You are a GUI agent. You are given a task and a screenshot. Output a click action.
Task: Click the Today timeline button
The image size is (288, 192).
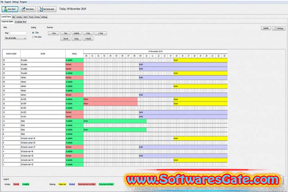point(76,39)
